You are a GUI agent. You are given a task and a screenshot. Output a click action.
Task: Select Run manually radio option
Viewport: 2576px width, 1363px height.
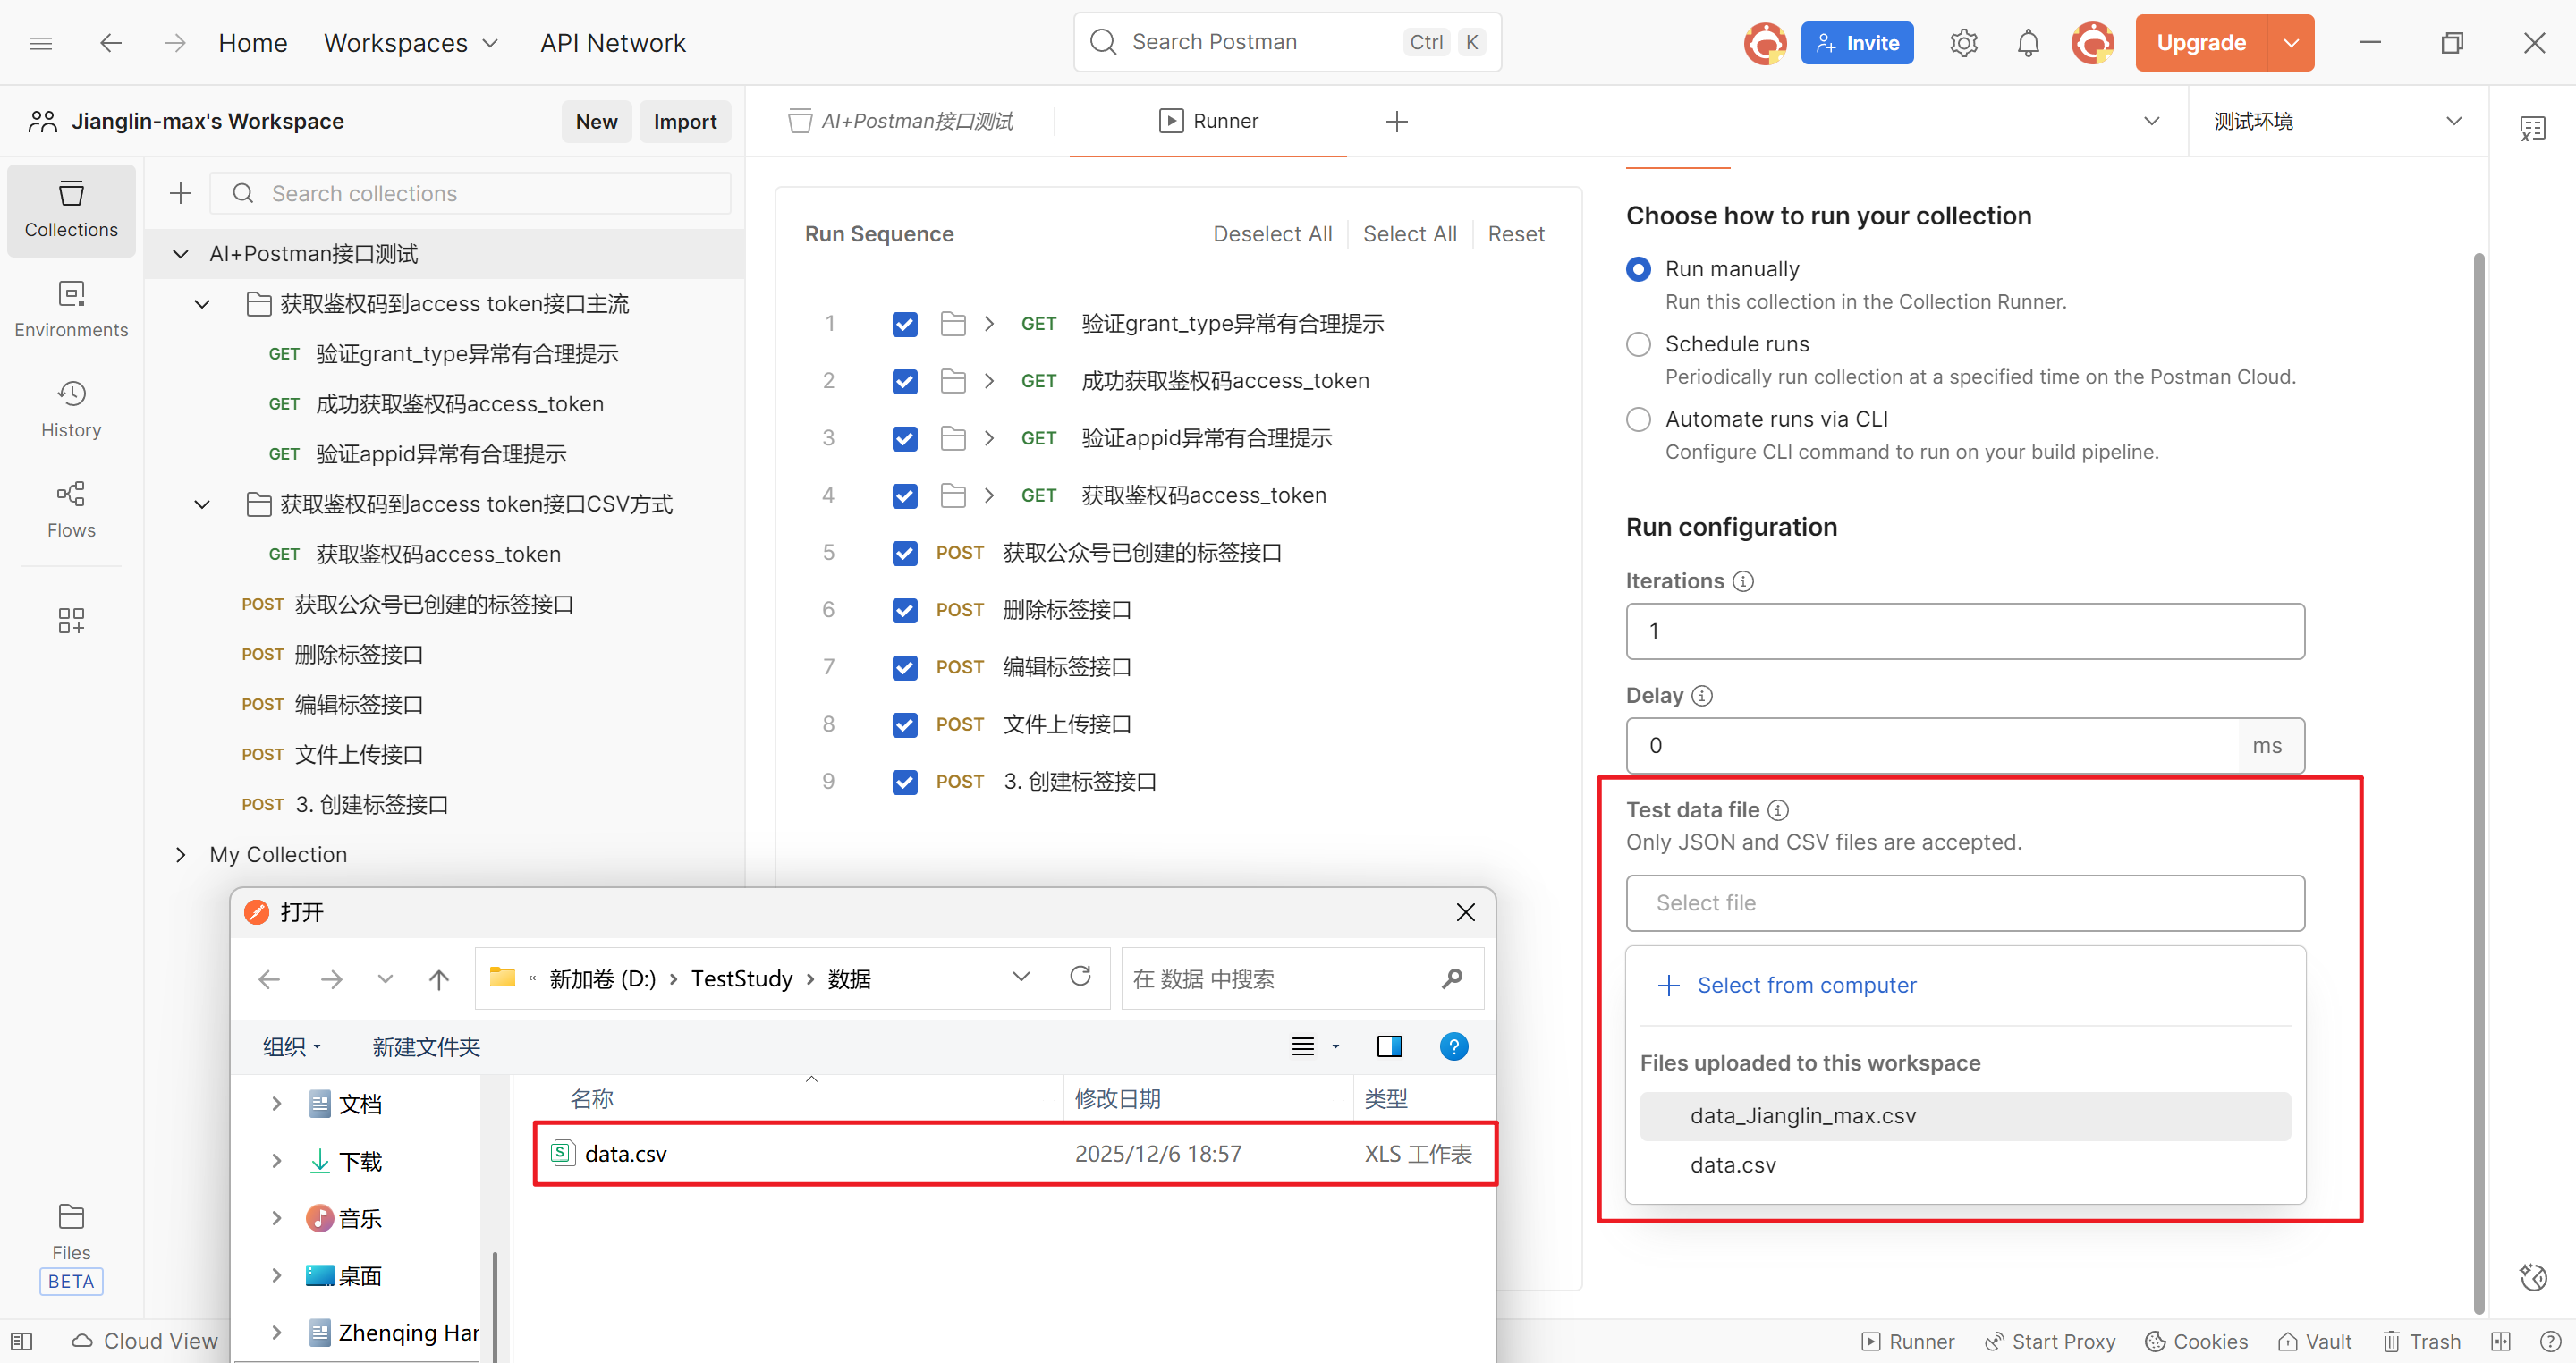click(1638, 269)
